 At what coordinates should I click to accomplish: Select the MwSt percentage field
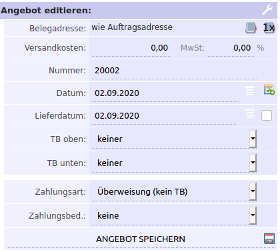click(231, 48)
